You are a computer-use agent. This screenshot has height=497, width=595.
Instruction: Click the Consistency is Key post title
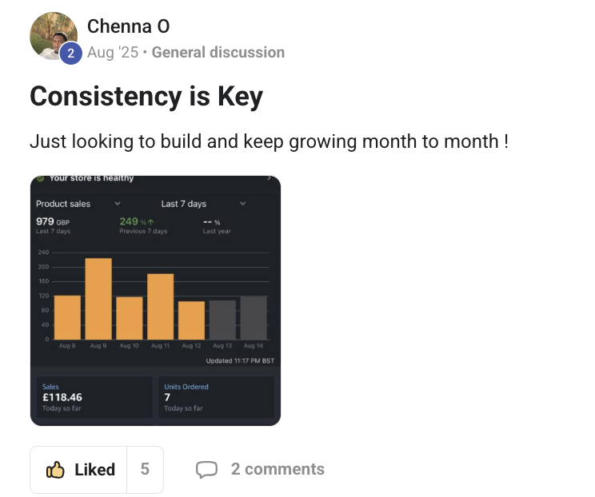(x=146, y=97)
